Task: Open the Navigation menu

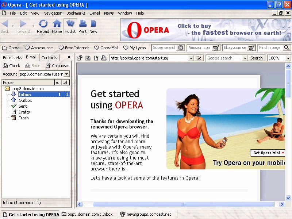Action: 53,13
